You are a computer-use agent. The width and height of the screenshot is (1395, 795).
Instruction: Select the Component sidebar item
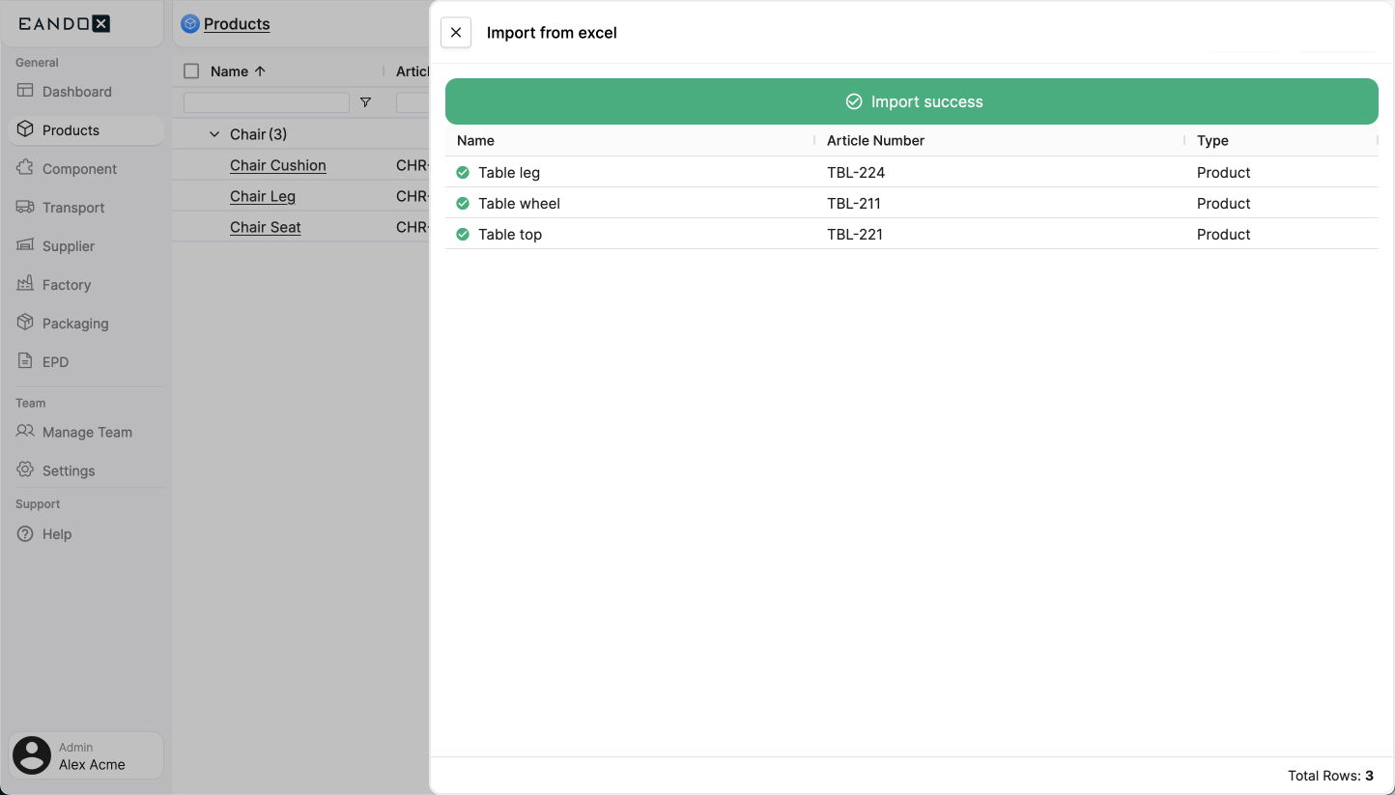79,168
